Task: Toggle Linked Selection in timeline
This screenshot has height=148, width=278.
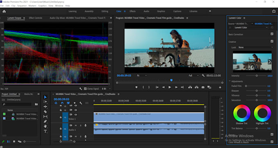Action: (x=68, y=103)
